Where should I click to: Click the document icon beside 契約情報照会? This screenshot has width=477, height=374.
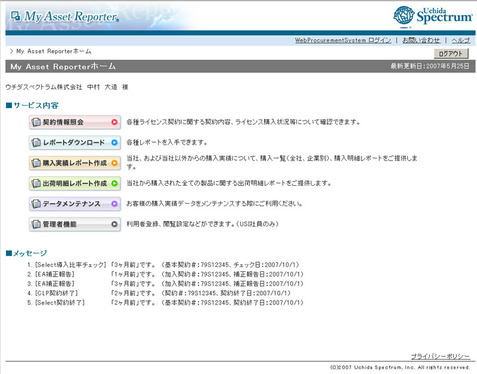point(36,122)
